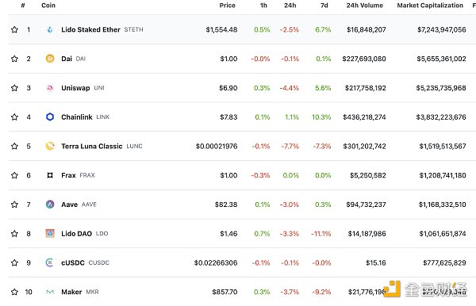Viewport: 476px width, 306px height.
Task: Click the Lido Staked Ether coin logo
Action: coord(50,29)
